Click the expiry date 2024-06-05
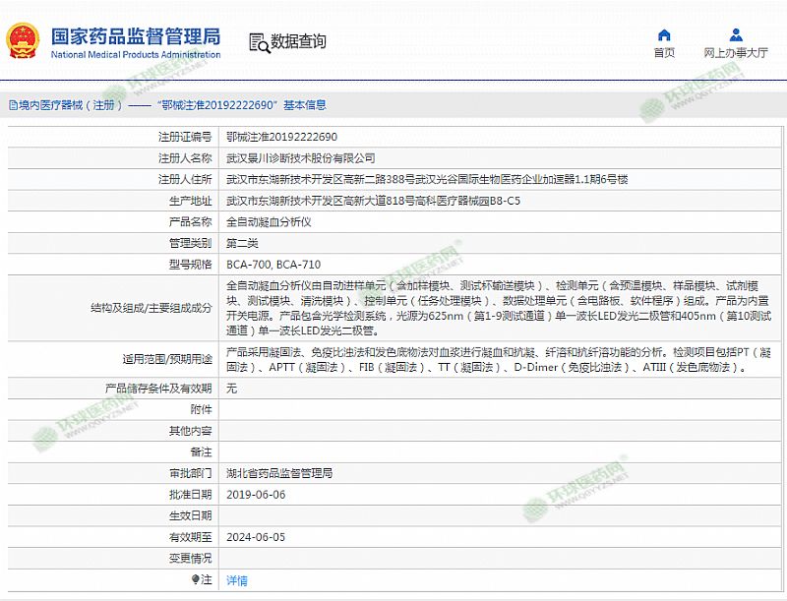The image size is (787, 601). coord(256,536)
